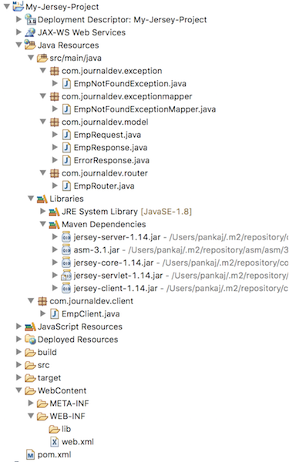Click the Deployment Descriptor icon
289x462 pixels.
tap(30, 19)
